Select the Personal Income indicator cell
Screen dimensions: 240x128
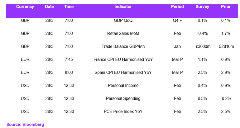click(123, 85)
